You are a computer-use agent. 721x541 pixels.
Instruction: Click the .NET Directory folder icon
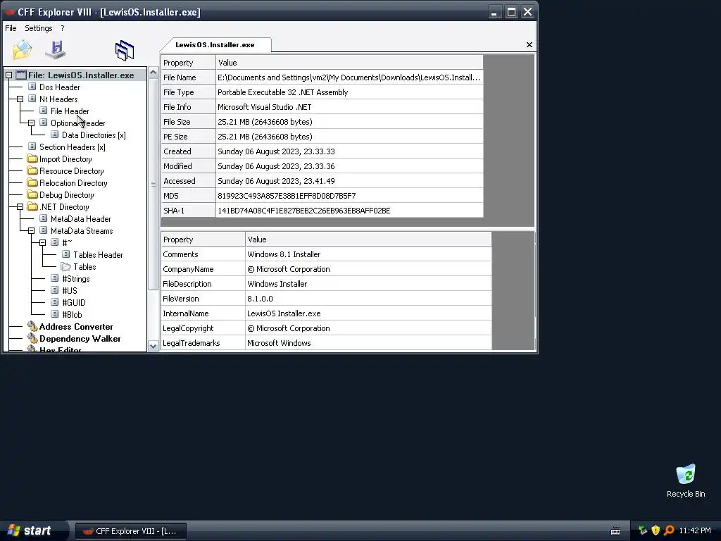pyautogui.click(x=32, y=206)
